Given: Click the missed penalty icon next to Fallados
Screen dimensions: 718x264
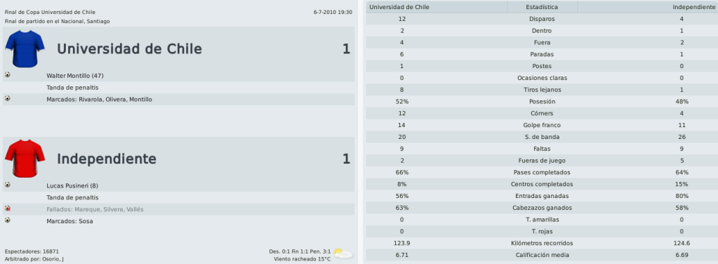Looking at the screenshot, I should pos(7,209).
